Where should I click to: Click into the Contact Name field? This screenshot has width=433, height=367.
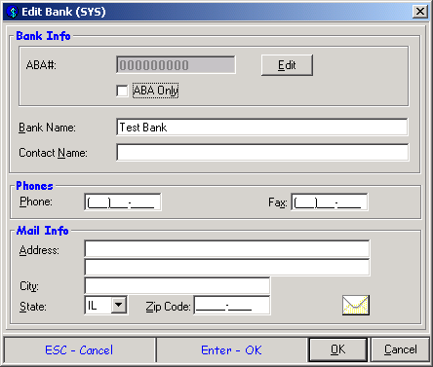click(x=262, y=152)
